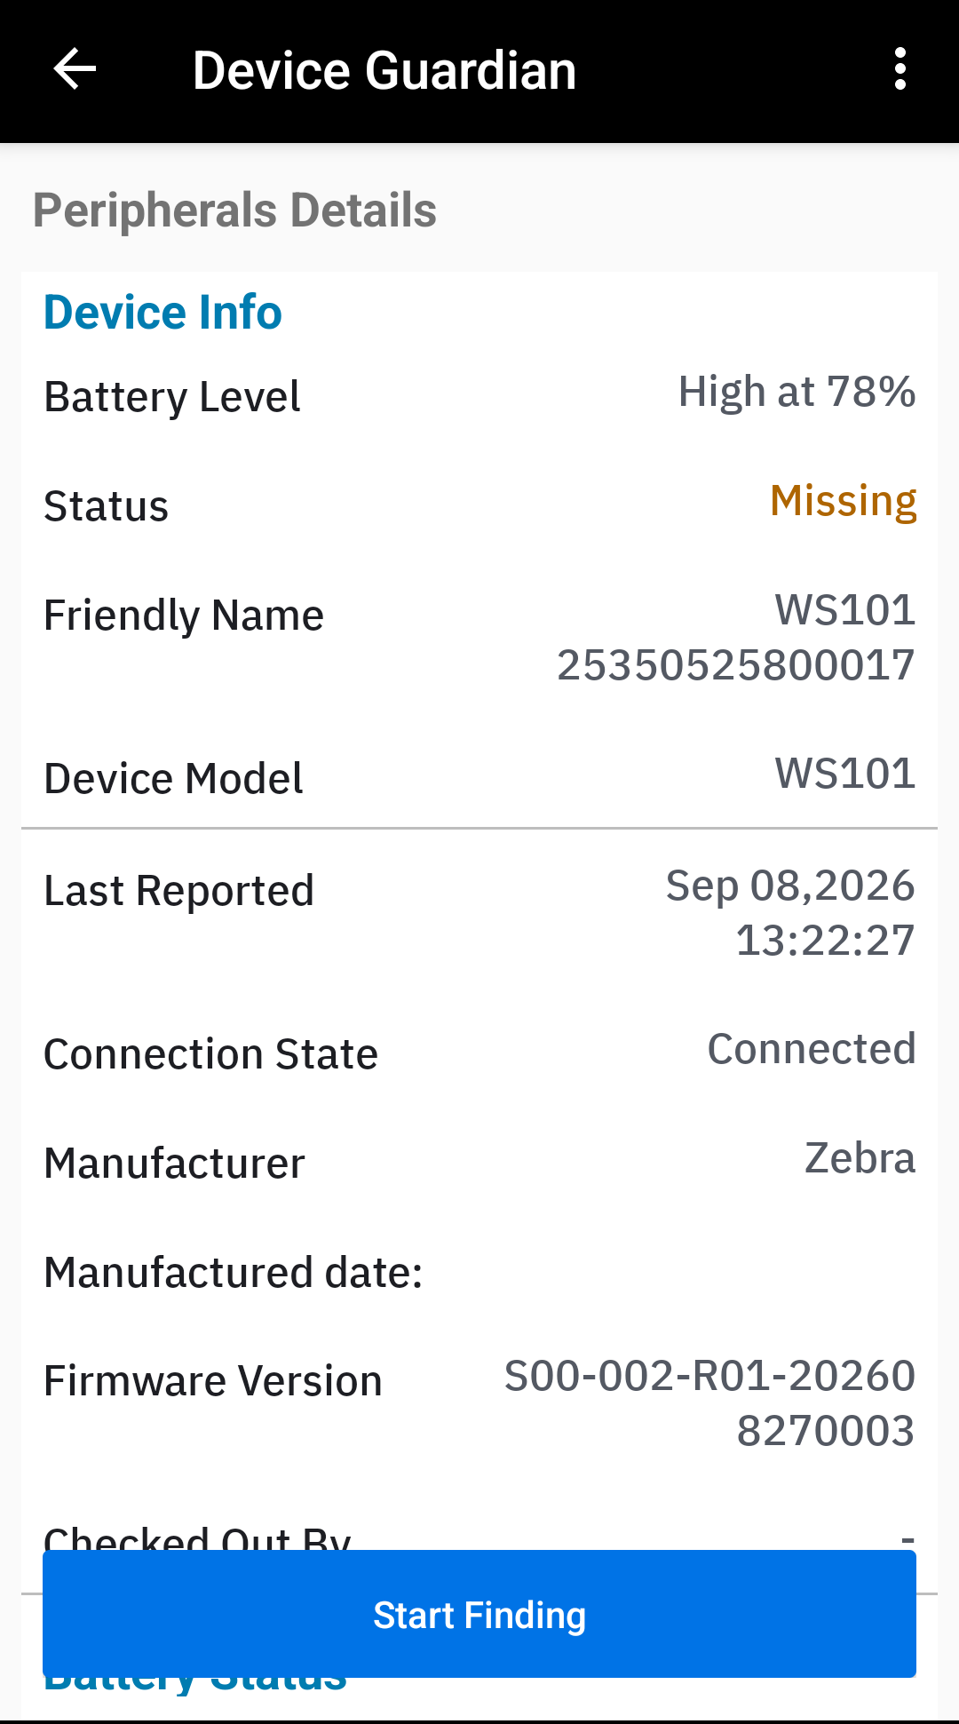This screenshot has width=959, height=1724.
Task: Tap the Connected state value
Action: [x=811, y=1049]
